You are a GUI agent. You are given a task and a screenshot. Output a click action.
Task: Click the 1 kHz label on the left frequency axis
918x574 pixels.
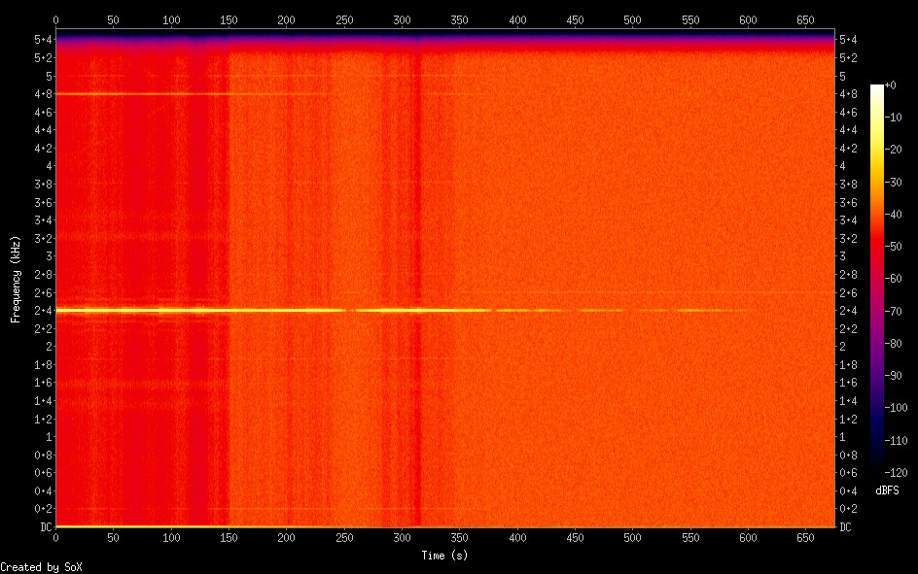tap(47, 437)
